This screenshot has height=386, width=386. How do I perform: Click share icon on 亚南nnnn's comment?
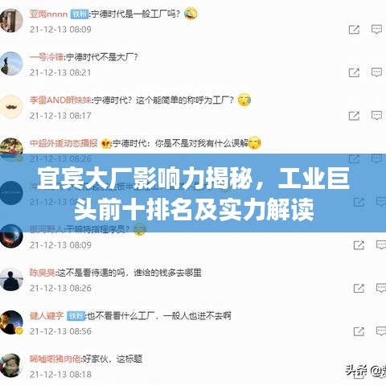[x=354, y=29]
